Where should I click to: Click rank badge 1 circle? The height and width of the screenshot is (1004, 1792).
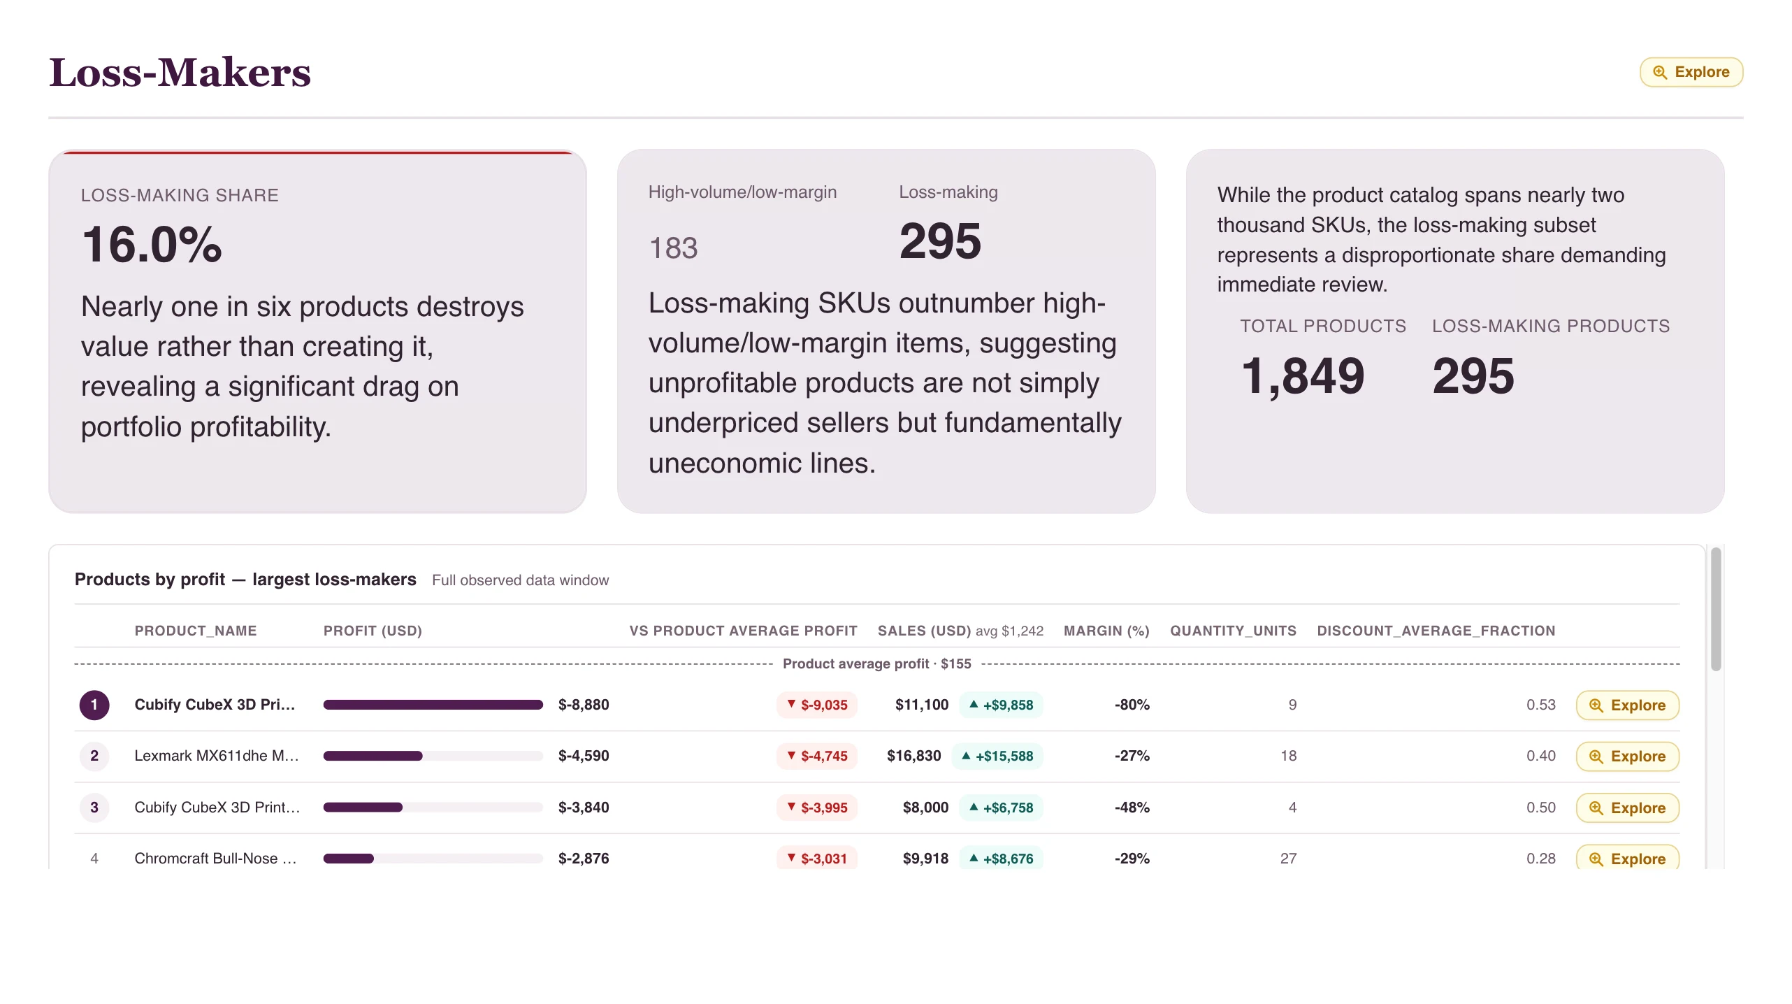(94, 705)
